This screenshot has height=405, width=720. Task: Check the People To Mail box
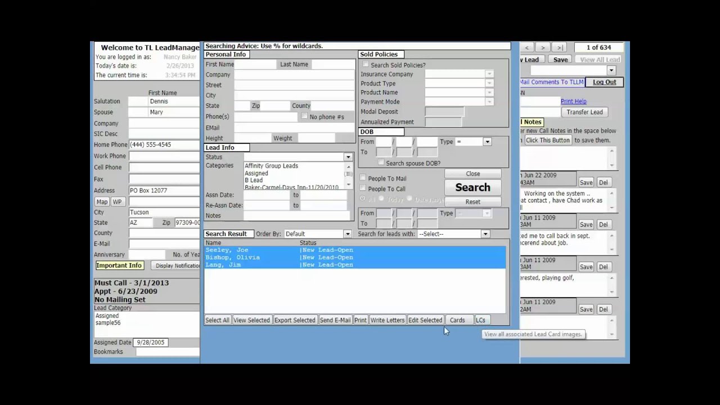363,178
